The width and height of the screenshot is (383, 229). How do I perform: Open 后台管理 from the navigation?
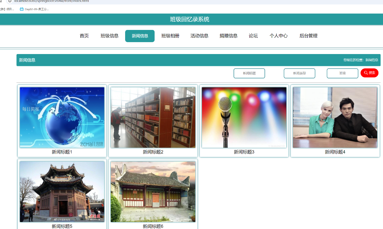tap(308, 36)
